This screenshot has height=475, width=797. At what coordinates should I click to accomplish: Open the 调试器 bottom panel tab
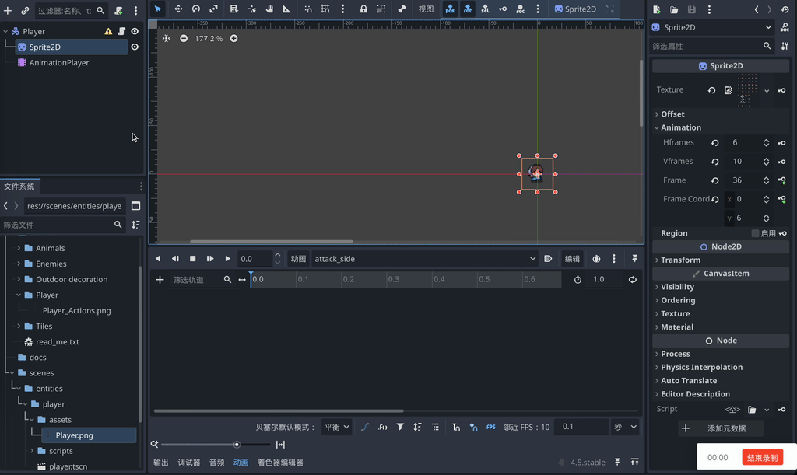189,463
